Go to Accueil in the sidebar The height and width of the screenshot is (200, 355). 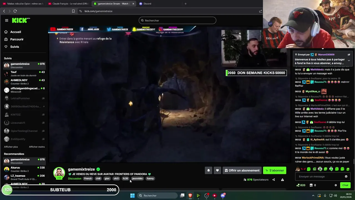coord(13,32)
